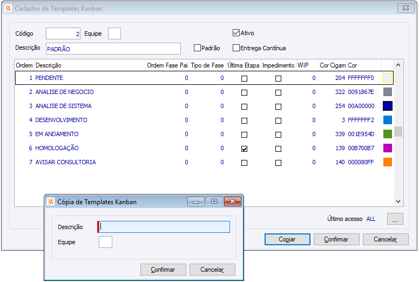The image size is (419, 282).
Task: Sort by the Descrição column header
Action: [x=90, y=65]
